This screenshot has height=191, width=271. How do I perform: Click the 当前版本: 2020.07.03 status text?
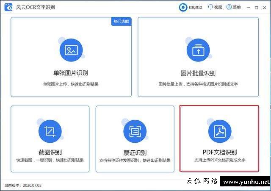coord(23,185)
